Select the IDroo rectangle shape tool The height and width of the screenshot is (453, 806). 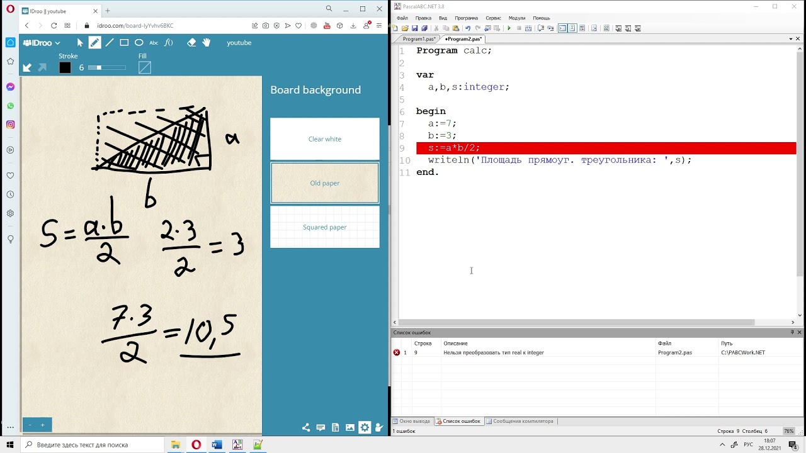point(124,43)
